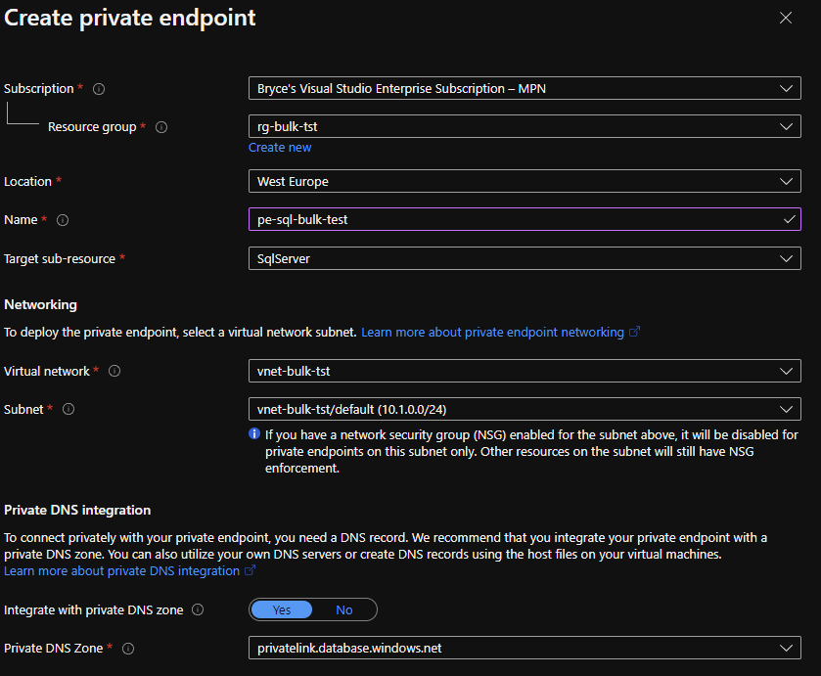
Task: Select No for private DNS zone integration
Action: (344, 609)
